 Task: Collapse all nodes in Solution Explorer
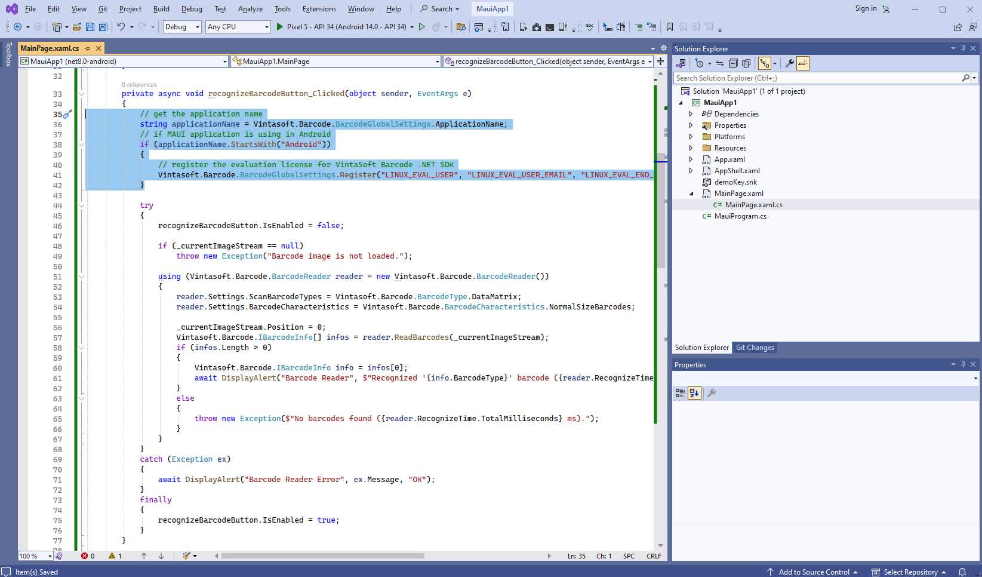tap(733, 63)
